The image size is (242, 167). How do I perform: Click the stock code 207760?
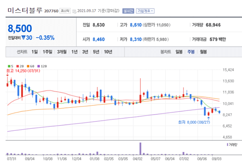point(51,11)
